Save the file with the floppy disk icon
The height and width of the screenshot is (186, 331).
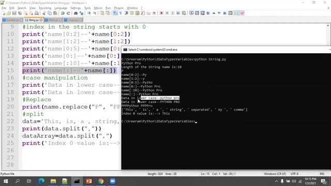click(x=14, y=13)
